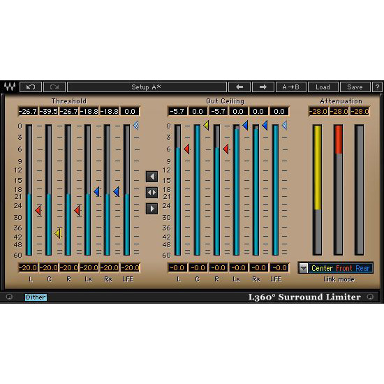Click L out ceiling value -5.7
This screenshot has height=384, width=384.
(x=177, y=112)
